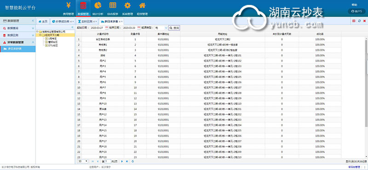
Task: Open the pie chart statistics analysis icon
Action: pyautogui.click(x=98, y=5)
